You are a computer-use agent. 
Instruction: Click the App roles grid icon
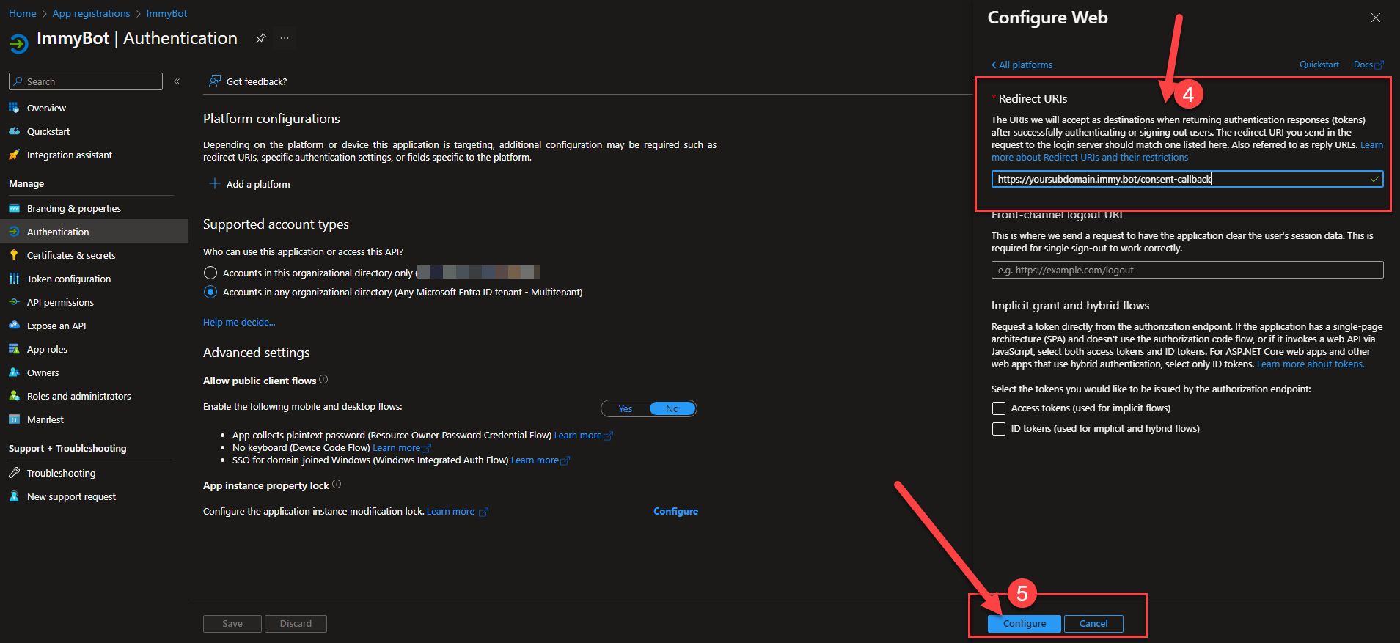point(14,349)
